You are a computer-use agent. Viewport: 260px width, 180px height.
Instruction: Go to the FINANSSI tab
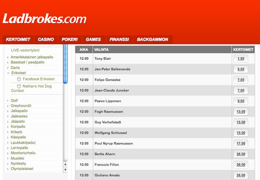tap(119, 39)
